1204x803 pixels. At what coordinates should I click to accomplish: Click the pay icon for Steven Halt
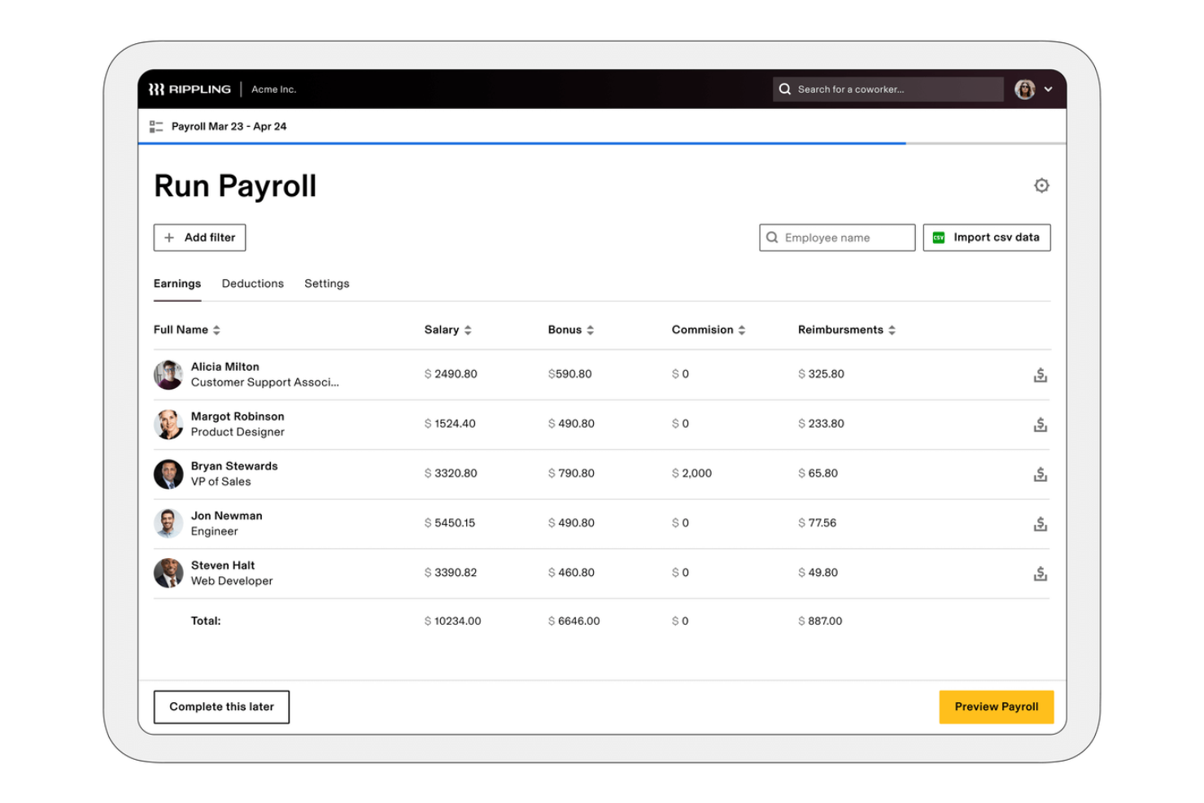click(x=1040, y=574)
